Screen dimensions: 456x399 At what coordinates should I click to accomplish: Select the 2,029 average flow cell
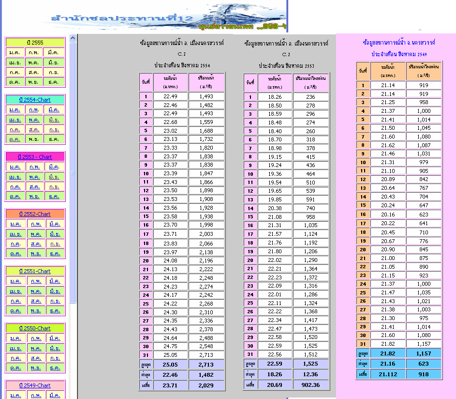(x=206, y=385)
